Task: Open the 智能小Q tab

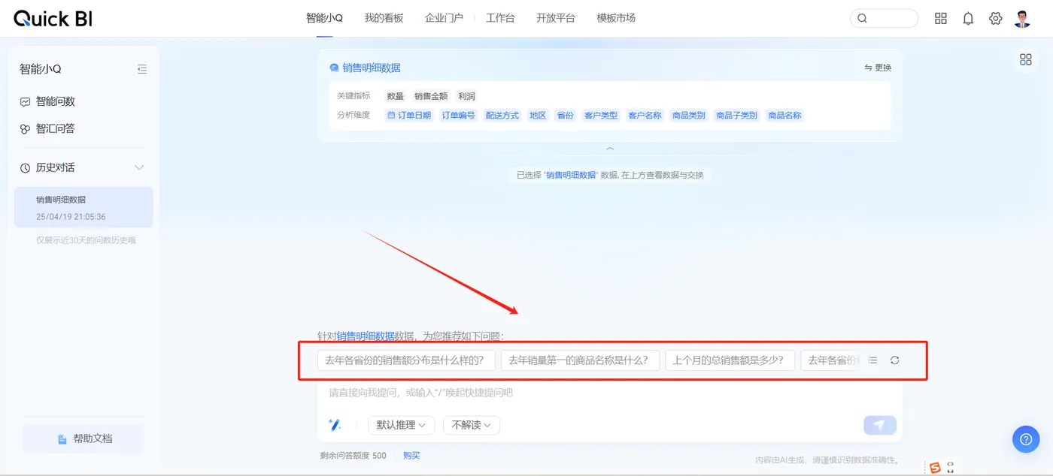Action: click(x=324, y=18)
